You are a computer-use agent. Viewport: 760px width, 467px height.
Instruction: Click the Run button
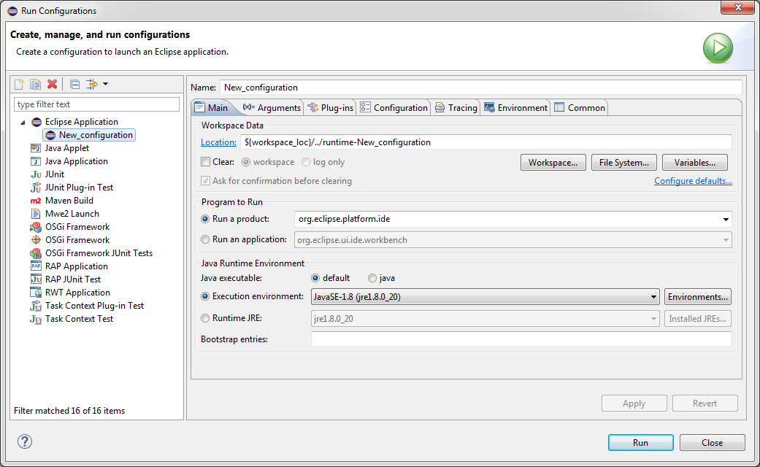[641, 442]
